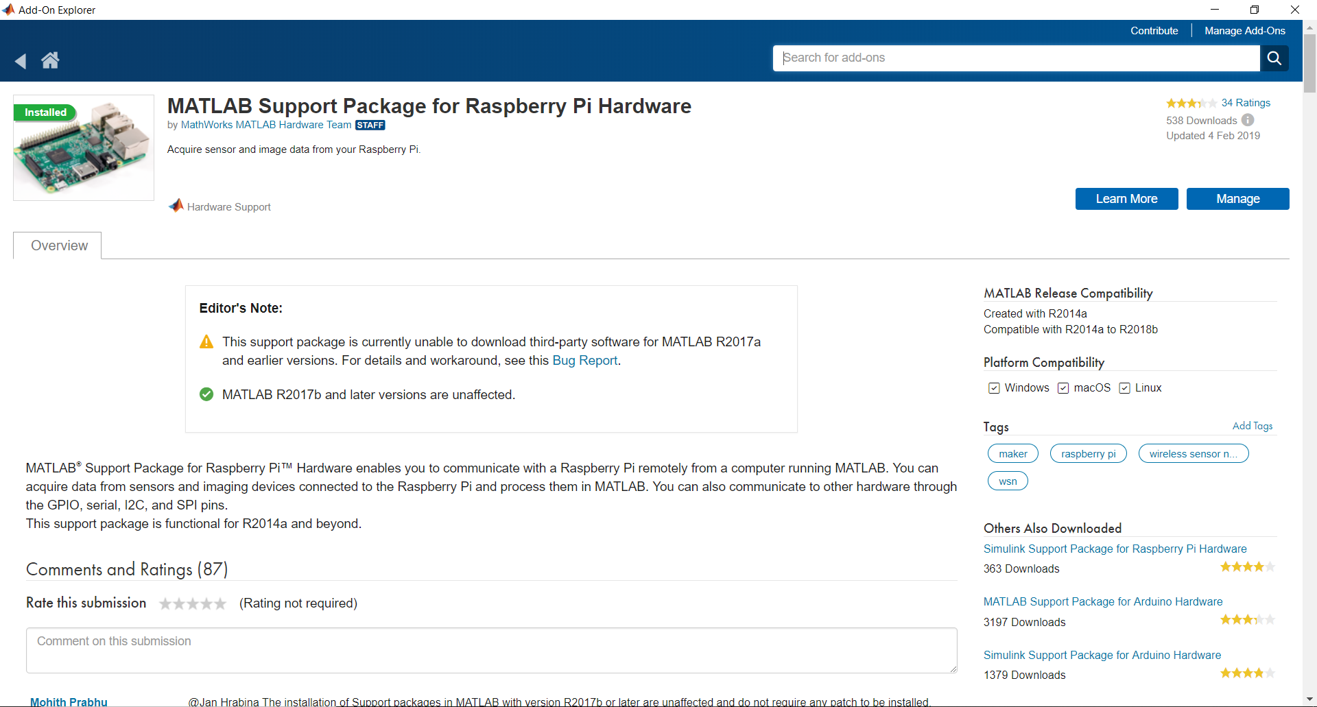Click the downloads info icon
The height and width of the screenshot is (707, 1317).
1248,120
